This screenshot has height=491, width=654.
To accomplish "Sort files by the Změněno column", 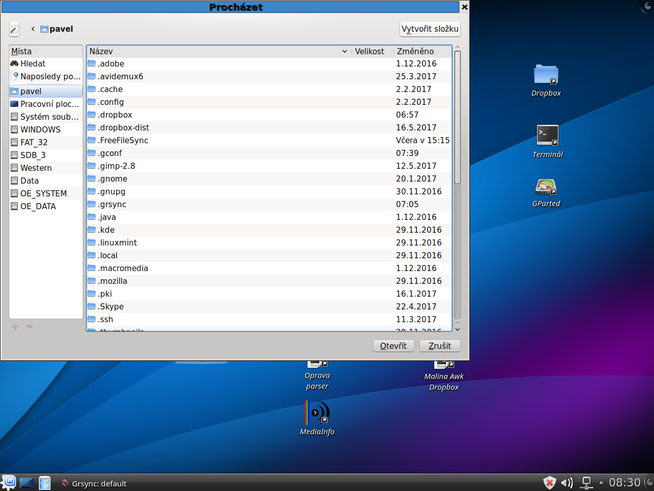I will point(422,51).
